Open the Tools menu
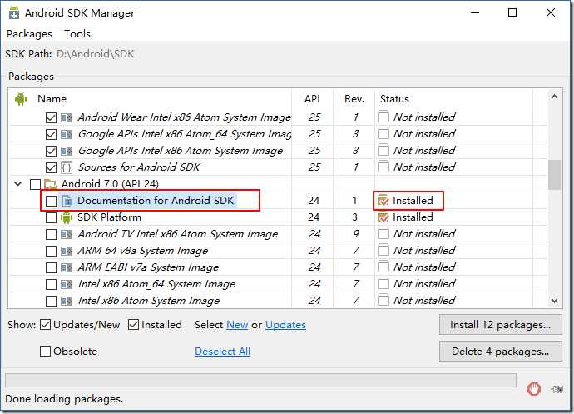The image size is (574, 414). 77,33
